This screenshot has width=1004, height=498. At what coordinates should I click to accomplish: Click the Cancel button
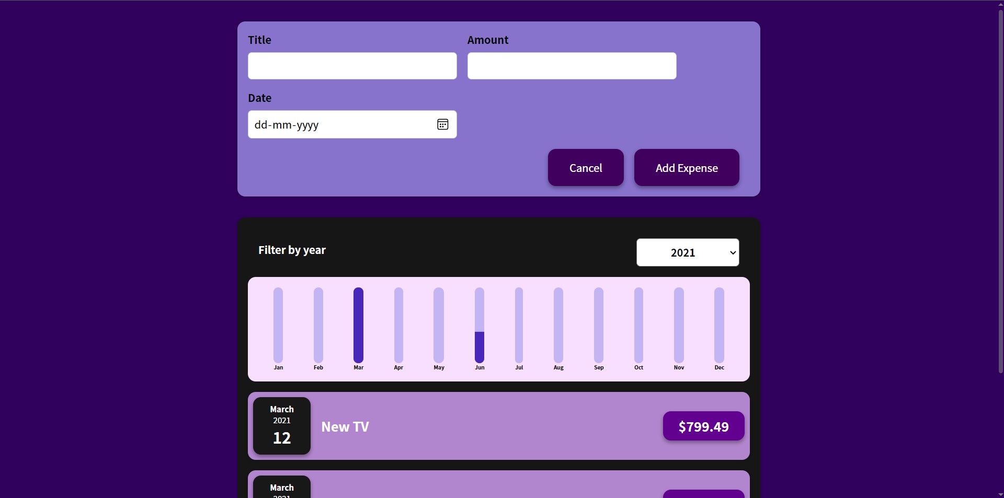[586, 168]
